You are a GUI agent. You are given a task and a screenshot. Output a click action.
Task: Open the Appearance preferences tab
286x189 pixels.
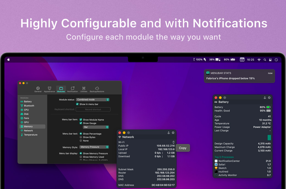pyautogui.click(x=49, y=89)
